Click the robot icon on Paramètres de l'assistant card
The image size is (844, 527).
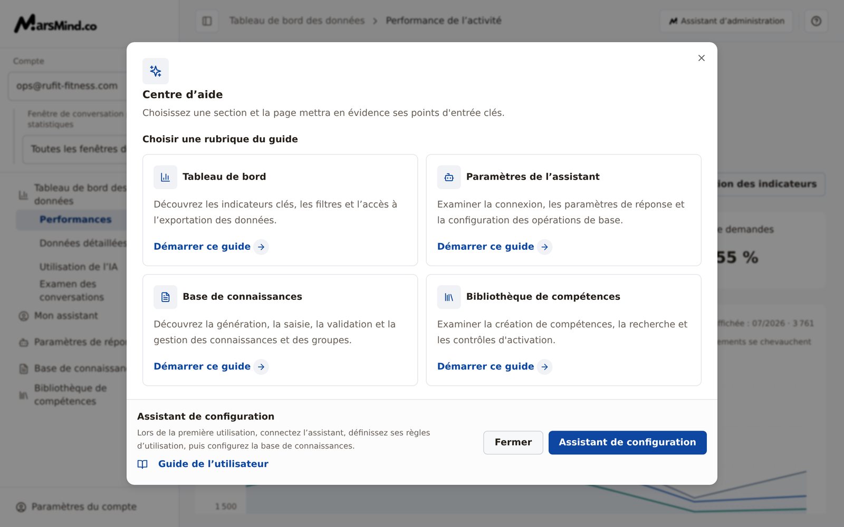coord(449,177)
